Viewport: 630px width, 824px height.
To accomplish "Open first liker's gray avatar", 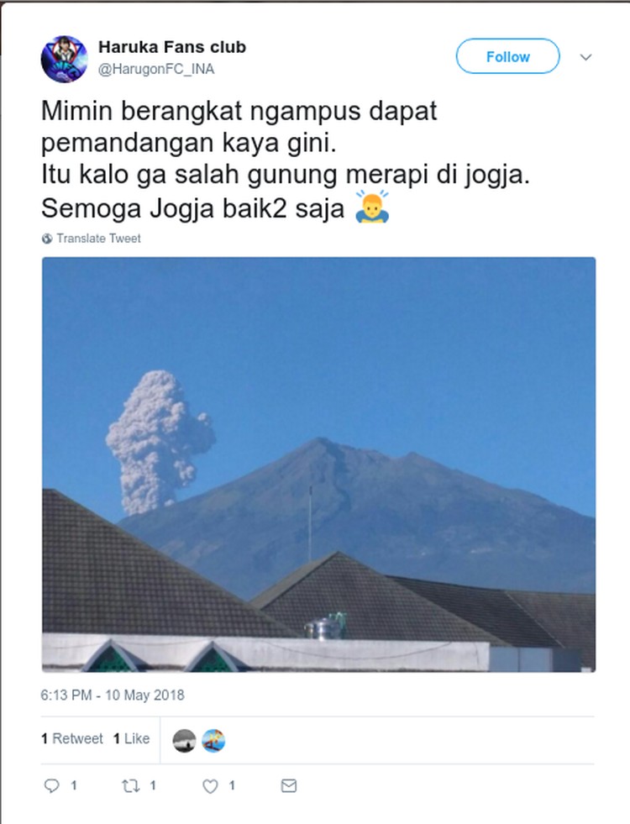I will click(185, 741).
